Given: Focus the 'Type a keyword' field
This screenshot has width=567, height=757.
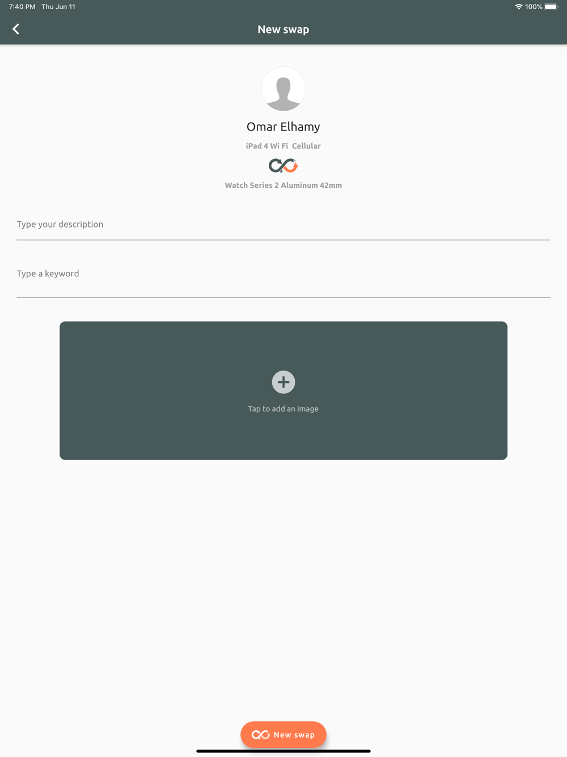Looking at the screenshot, I should pos(283,274).
